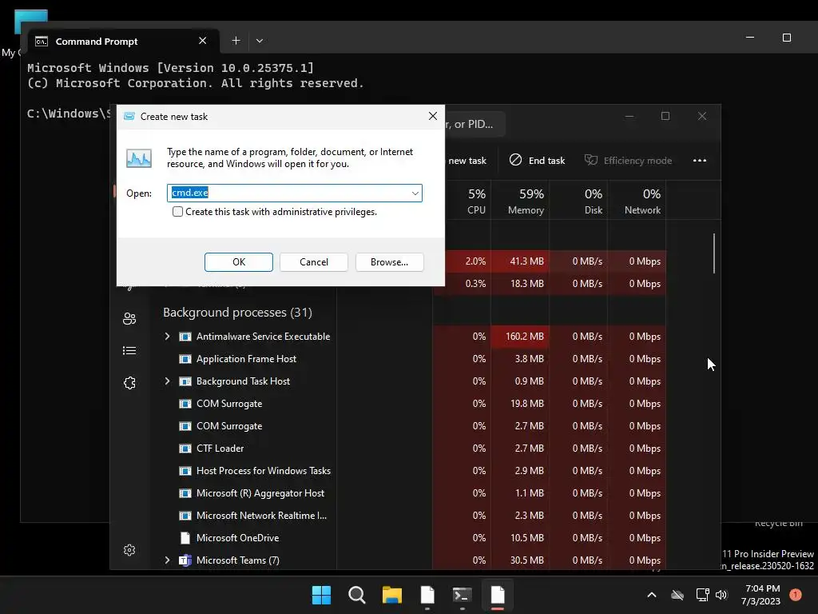Click the Efficiency mode leaf icon
The image size is (818, 614).
coord(590,160)
